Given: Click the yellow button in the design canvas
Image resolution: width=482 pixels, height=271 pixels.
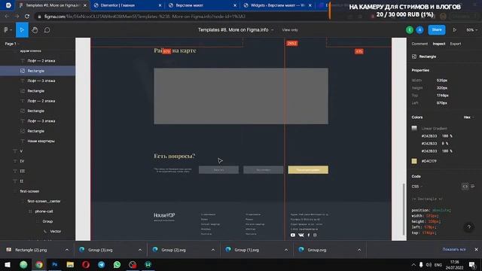Looking at the screenshot, I should pos(308,169).
